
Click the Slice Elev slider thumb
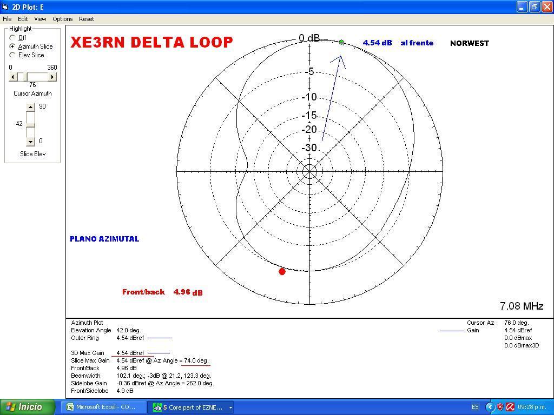[x=30, y=124]
